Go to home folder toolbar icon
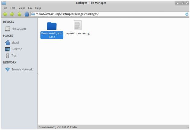Screen dimensions: 190x130 click(27, 14)
